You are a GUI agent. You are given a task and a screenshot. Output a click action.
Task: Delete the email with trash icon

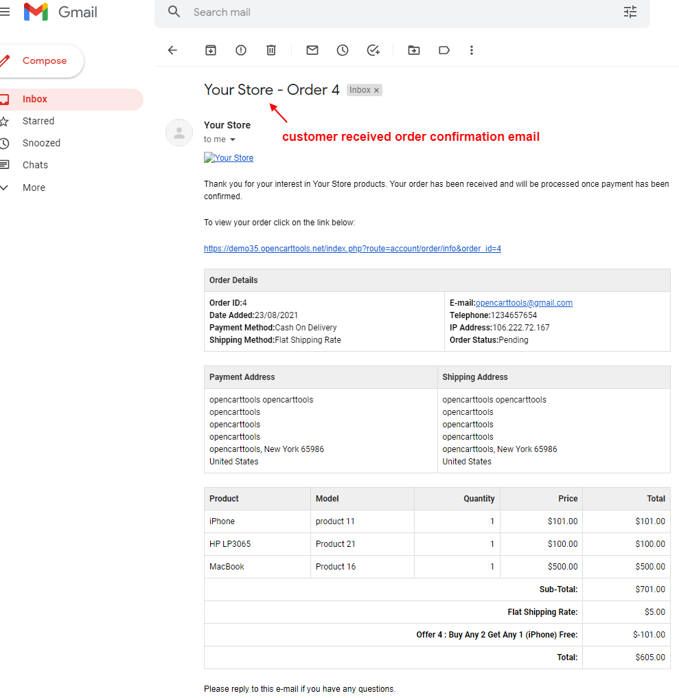pos(271,49)
